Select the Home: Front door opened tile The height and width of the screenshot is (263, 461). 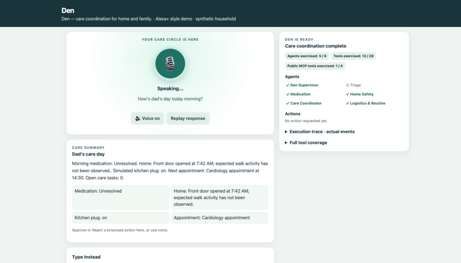[220, 197]
